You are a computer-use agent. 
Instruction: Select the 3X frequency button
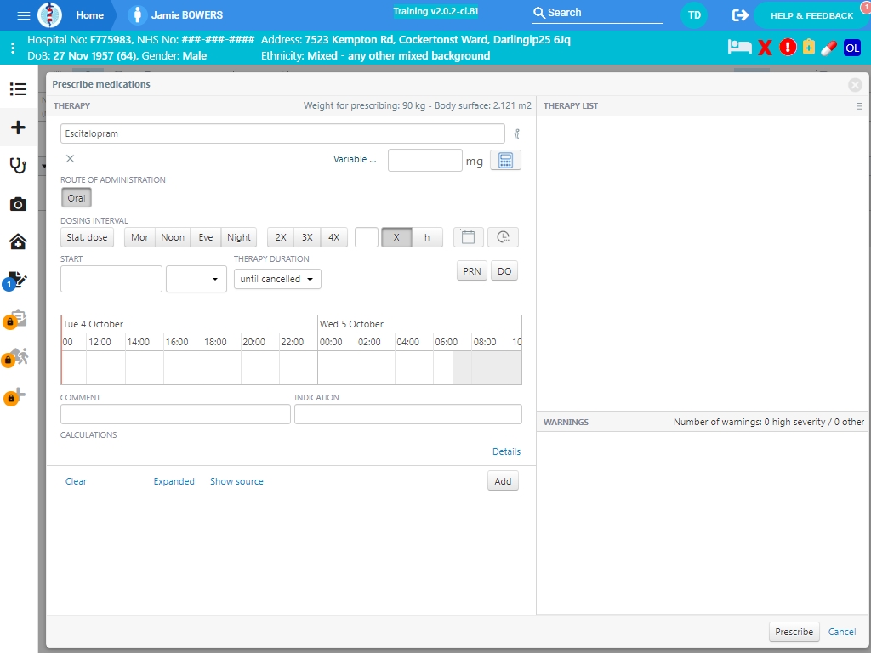coord(307,237)
